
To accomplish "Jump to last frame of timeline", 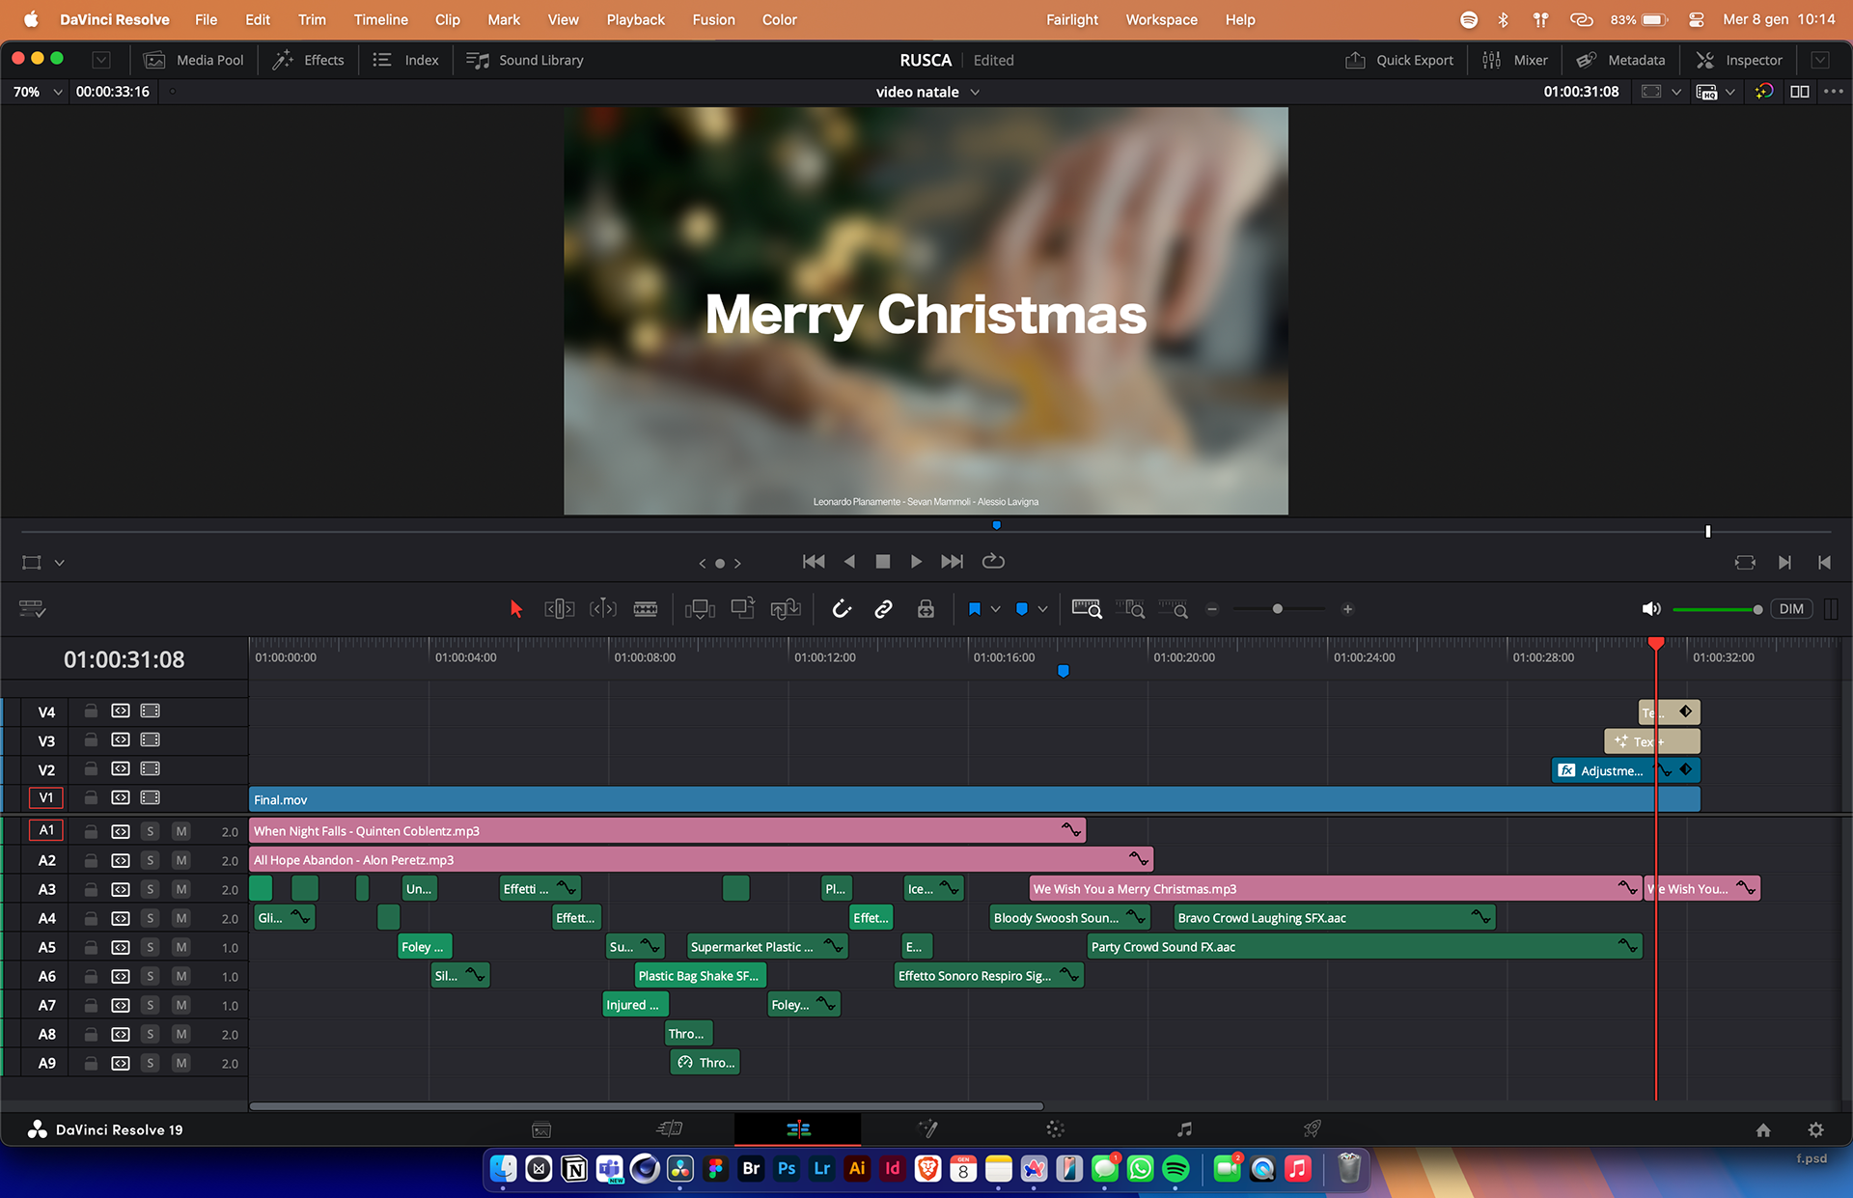I will click(952, 562).
